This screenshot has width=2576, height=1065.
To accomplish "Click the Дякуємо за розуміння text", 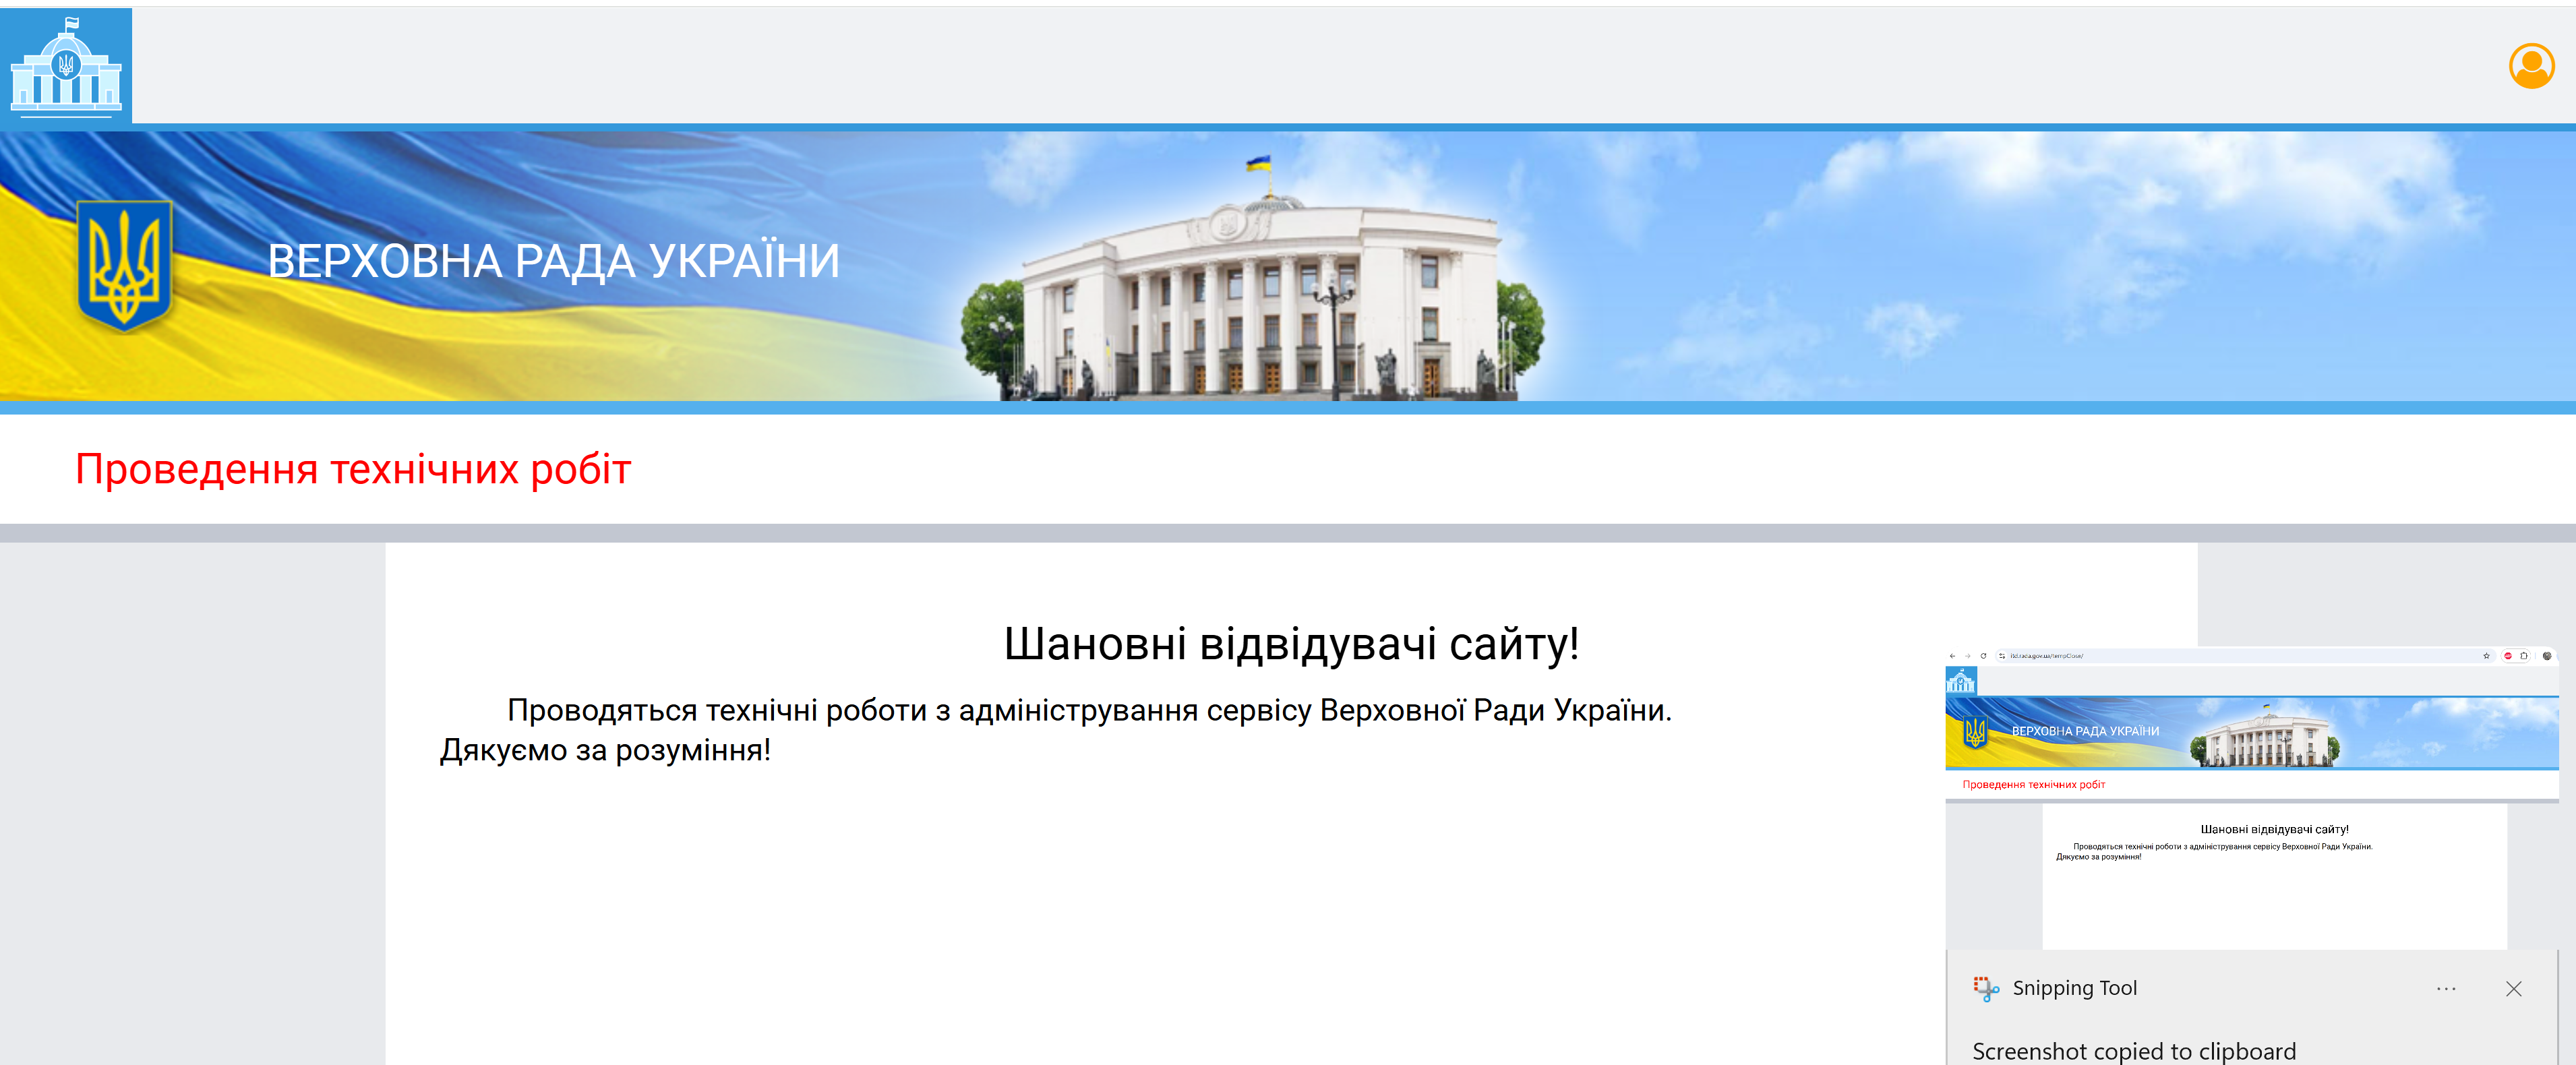I will [x=605, y=750].
